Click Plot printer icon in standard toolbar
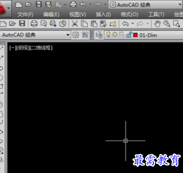The image size is (183, 173). click(34, 24)
